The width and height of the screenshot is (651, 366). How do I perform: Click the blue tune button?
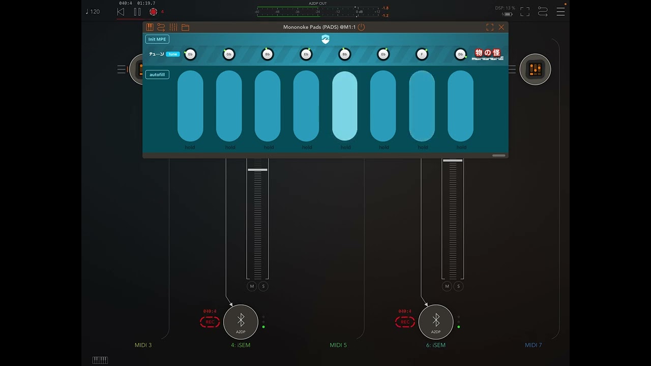(173, 54)
